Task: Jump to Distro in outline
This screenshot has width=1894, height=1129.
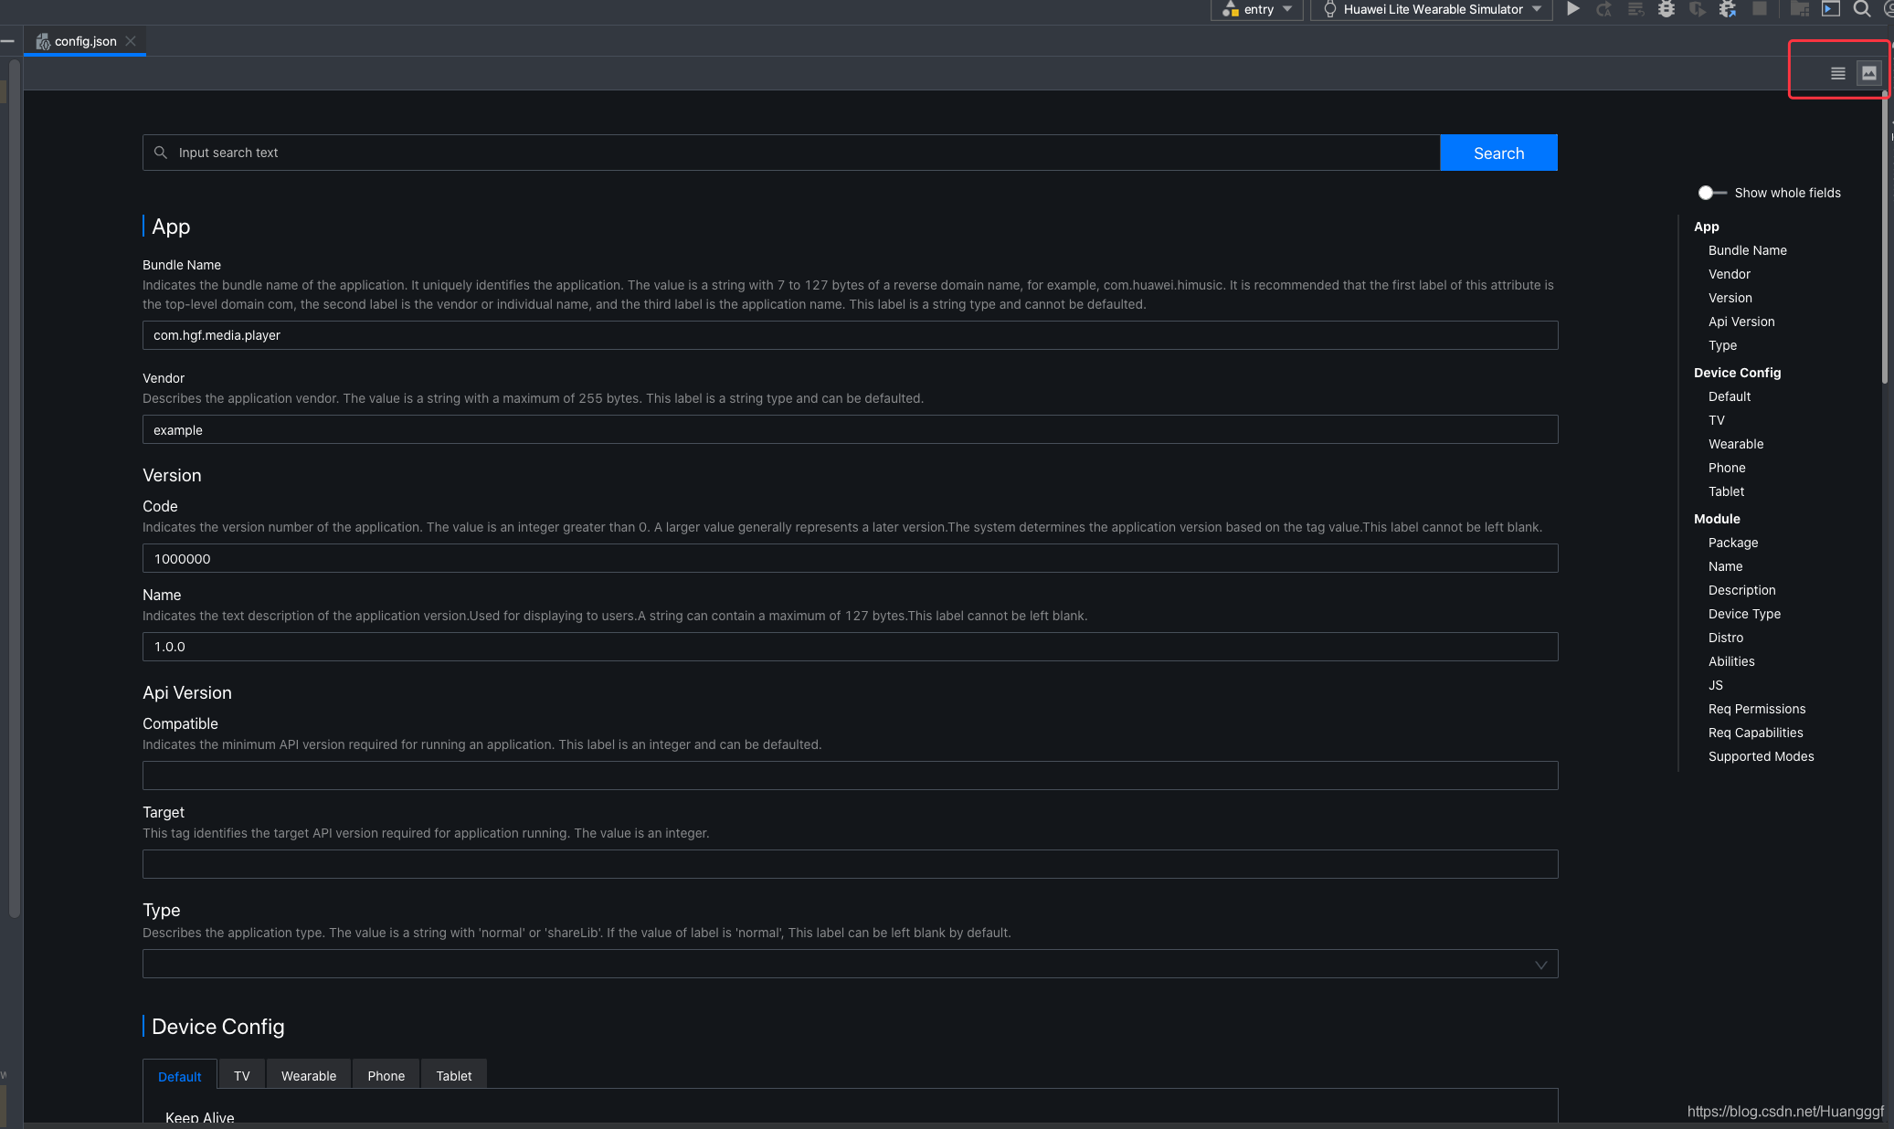Action: coord(1725,638)
